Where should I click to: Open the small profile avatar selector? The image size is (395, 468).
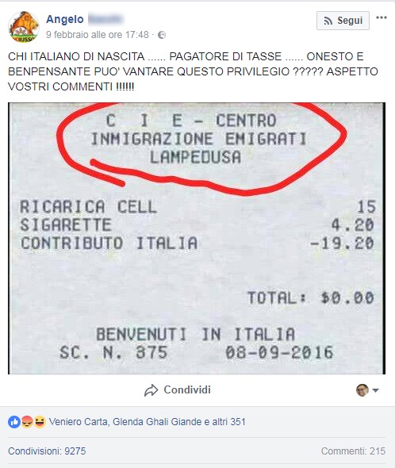(362, 389)
